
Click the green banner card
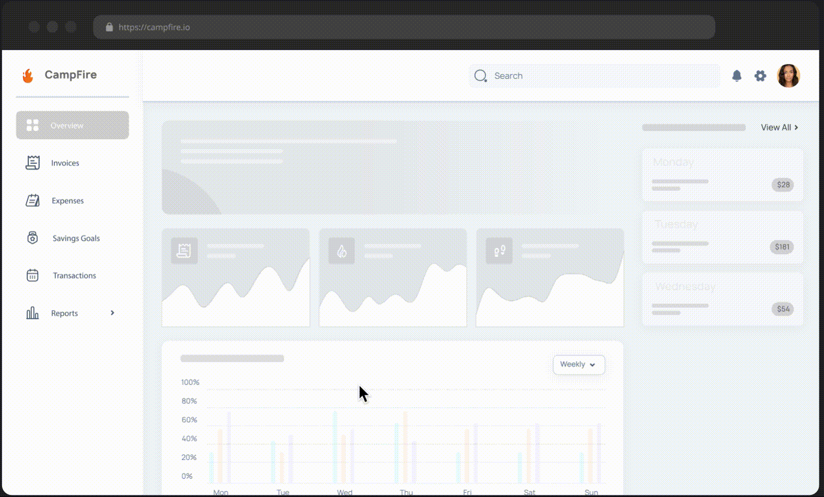point(393,168)
